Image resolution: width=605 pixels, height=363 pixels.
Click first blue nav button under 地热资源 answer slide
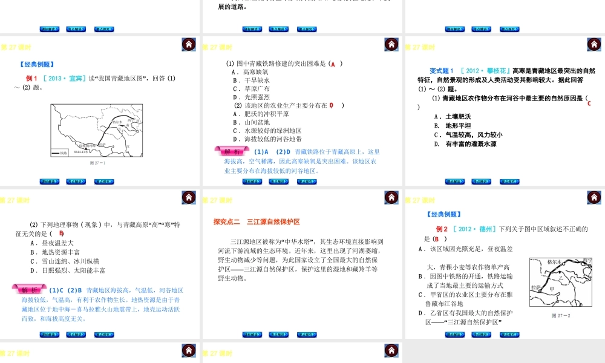[x=50, y=335]
